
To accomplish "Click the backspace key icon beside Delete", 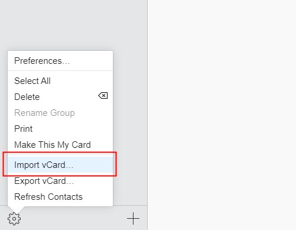I will 103,96.
